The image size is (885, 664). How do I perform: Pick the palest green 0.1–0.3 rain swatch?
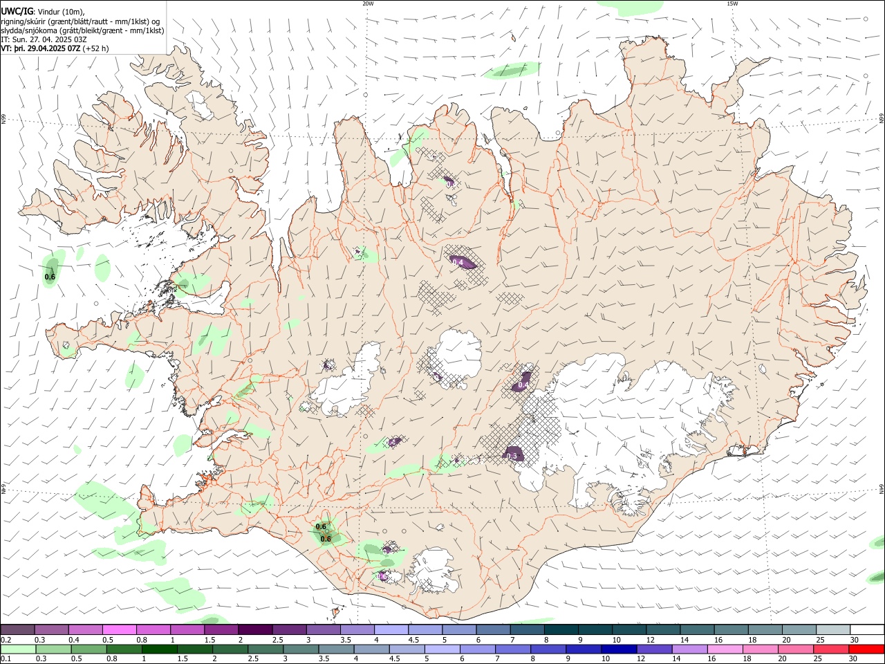18,649
